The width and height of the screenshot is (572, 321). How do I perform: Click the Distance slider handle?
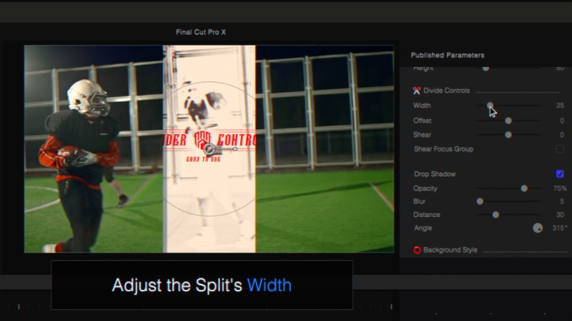pyautogui.click(x=495, y=215)
